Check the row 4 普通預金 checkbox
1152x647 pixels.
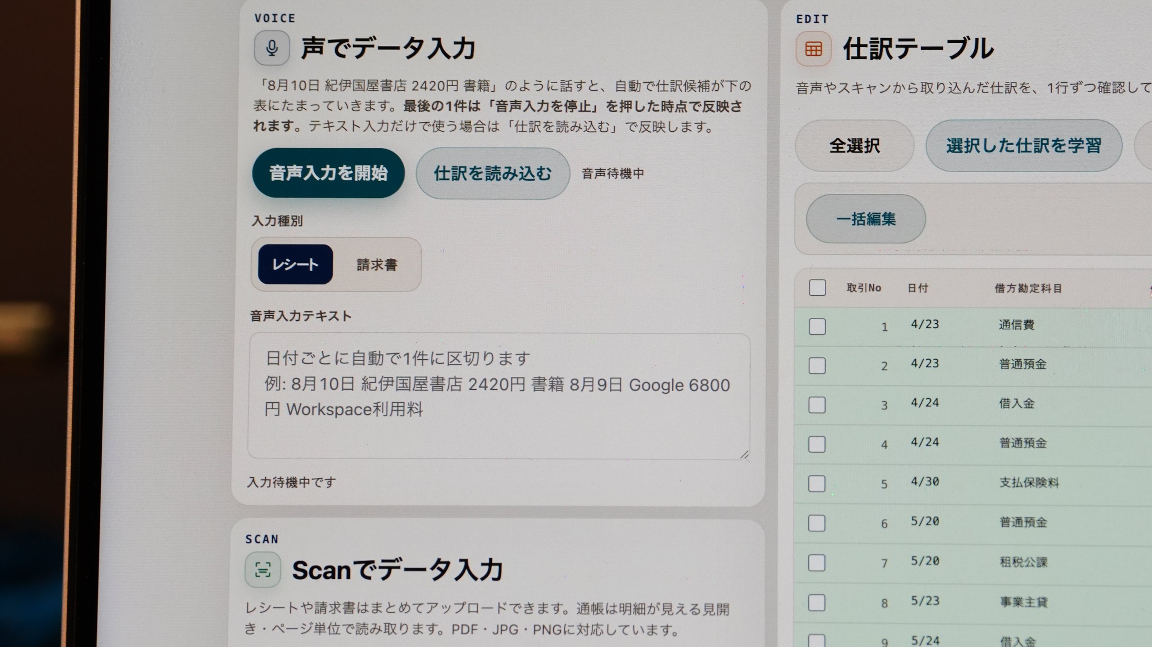[x=817, y=444]
